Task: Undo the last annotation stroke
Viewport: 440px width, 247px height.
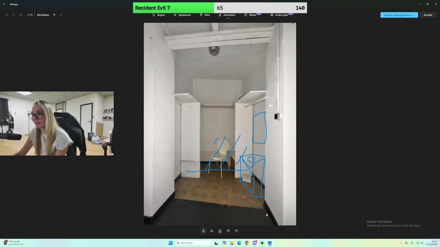Action: click(x=54, y=15)
